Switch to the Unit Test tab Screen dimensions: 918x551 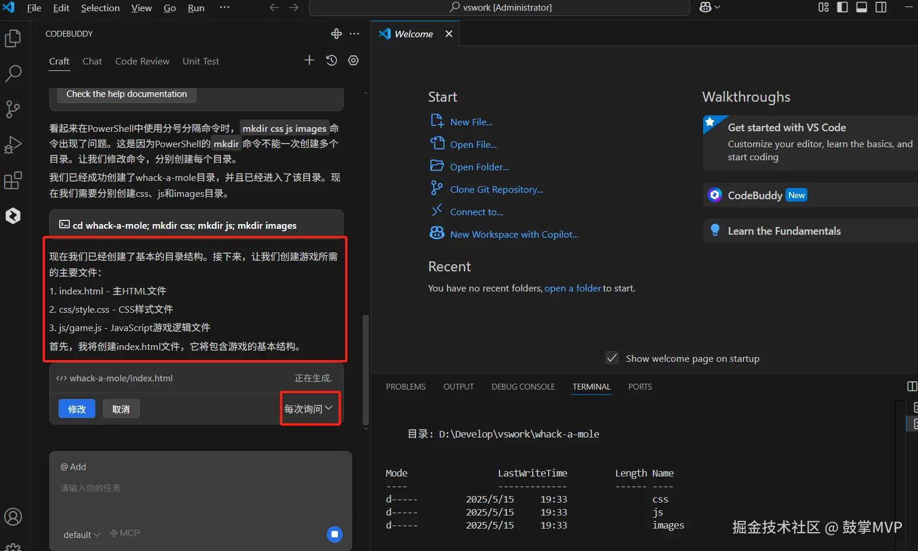pos(201,61)
